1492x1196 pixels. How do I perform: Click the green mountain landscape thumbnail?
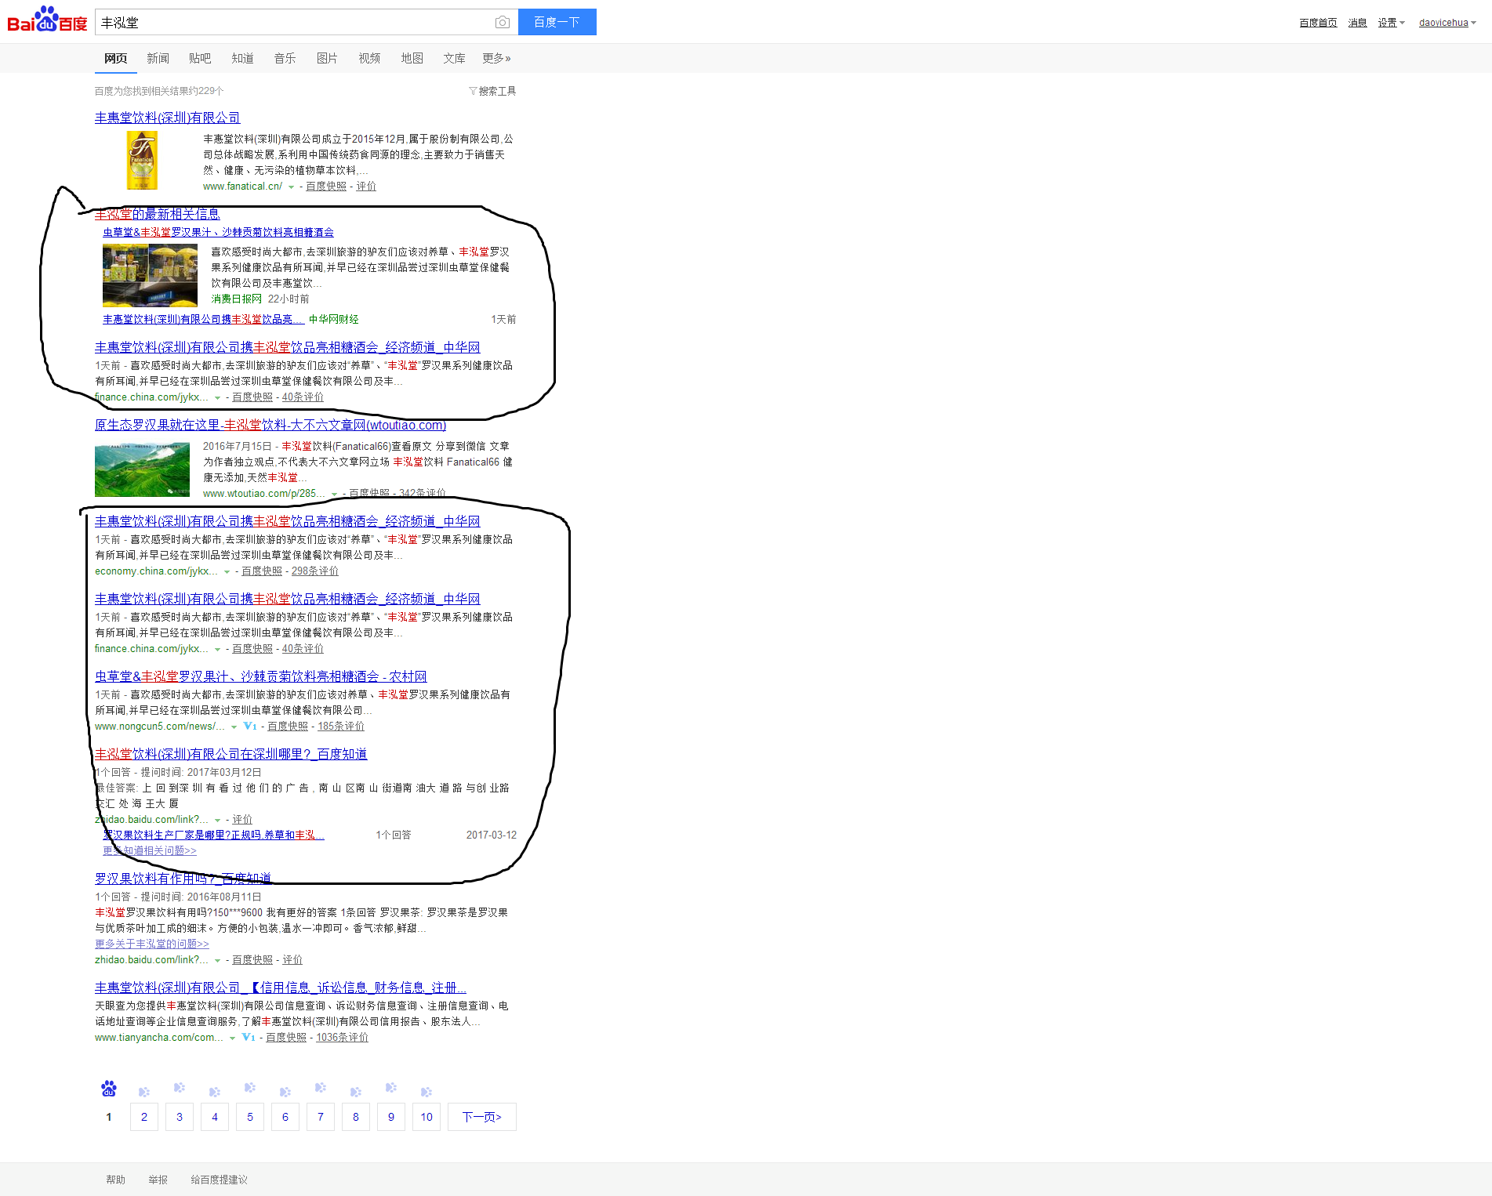[142, 469]
